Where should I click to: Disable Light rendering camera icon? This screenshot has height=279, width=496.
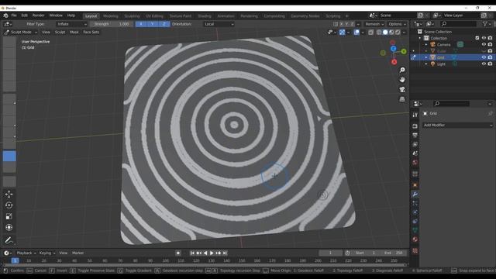(x=490, y=64)
